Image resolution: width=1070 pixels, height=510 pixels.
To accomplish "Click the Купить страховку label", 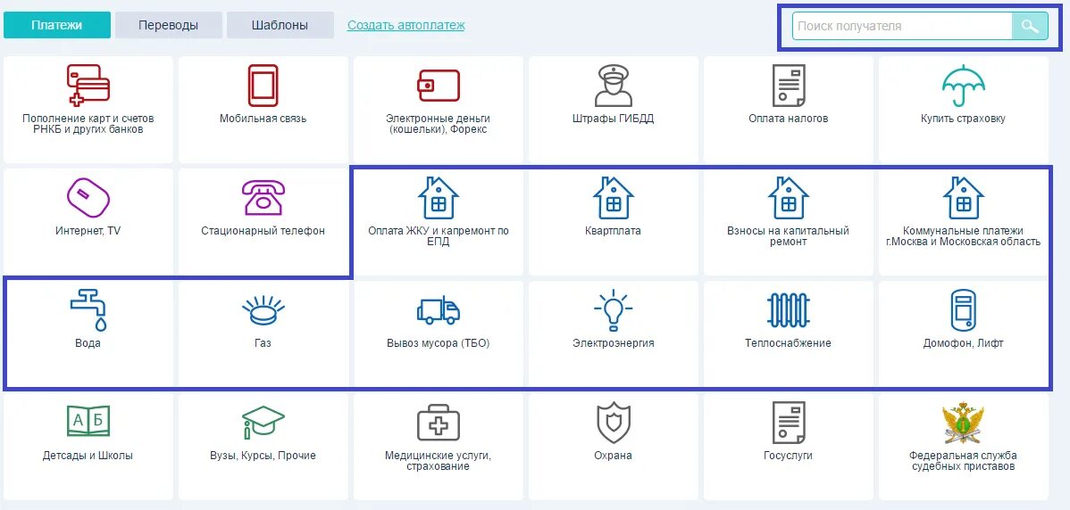I will (963, 119).
